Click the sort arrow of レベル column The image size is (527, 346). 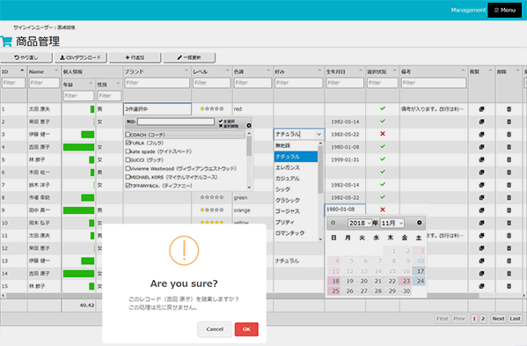click(228, 70)
